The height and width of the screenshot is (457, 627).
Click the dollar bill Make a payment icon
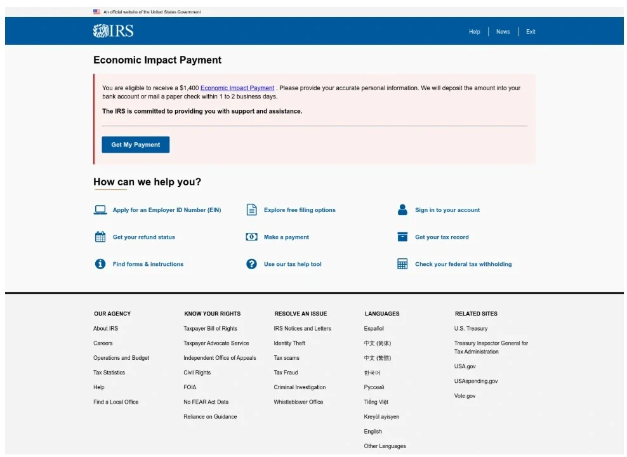tap(252, 237)
